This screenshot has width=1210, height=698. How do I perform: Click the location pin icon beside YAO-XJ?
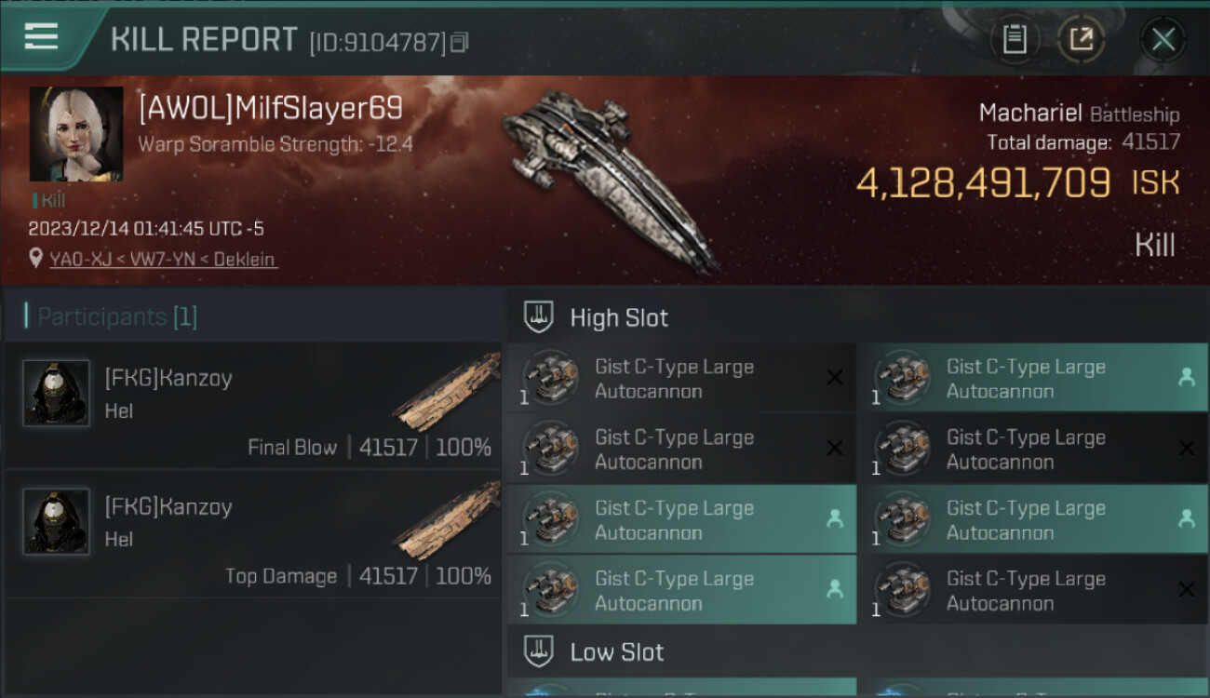(36, 259)
